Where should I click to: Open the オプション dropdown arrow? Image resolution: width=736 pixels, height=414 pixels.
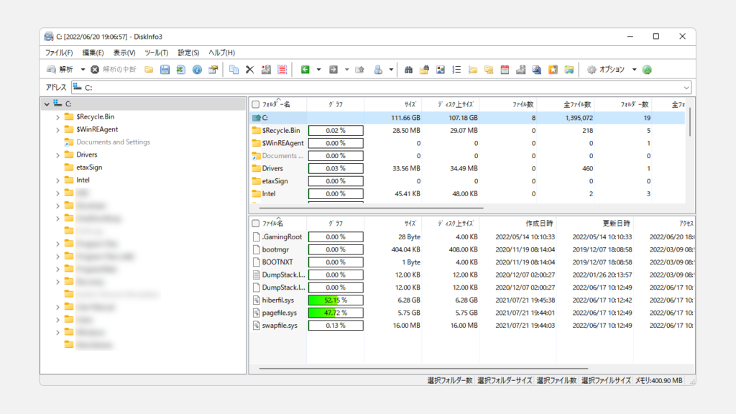click(634, 70)
